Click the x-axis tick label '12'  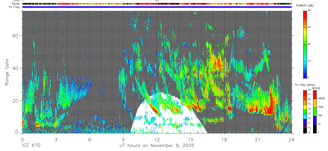[x=157, y=139]
